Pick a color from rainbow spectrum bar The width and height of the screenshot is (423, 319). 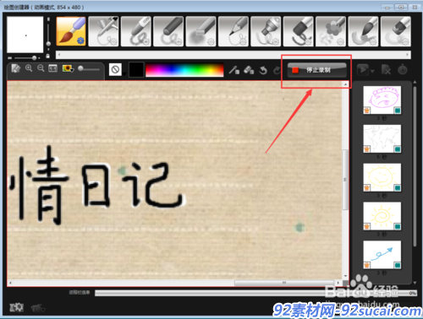(x=184, y=70)
